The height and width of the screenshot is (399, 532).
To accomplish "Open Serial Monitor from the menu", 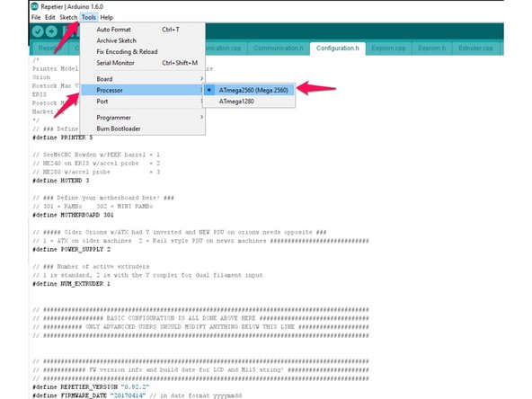I will 143,63.
